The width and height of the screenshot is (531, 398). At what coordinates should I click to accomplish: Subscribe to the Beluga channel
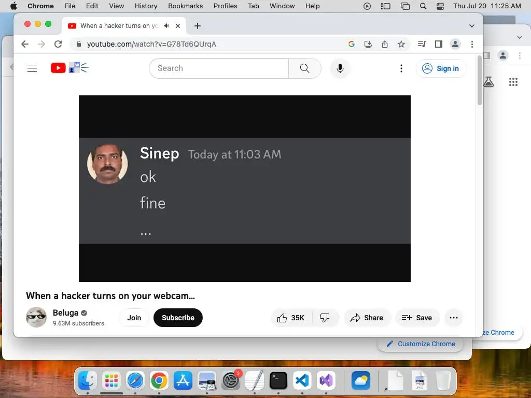(178, 318)
